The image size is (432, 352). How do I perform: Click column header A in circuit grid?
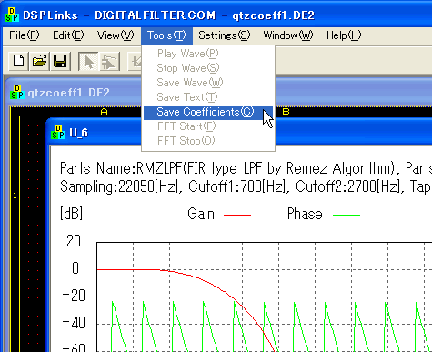104,112
